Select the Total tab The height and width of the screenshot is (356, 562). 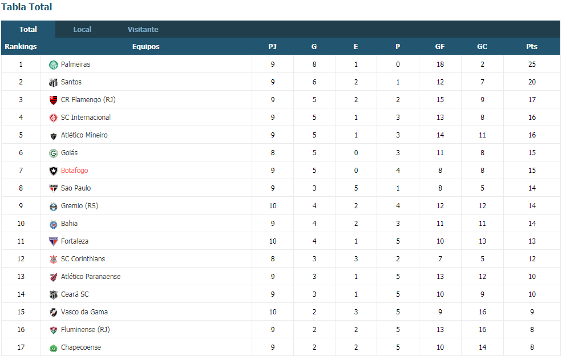pyautogui.click(x=29, y=30)
